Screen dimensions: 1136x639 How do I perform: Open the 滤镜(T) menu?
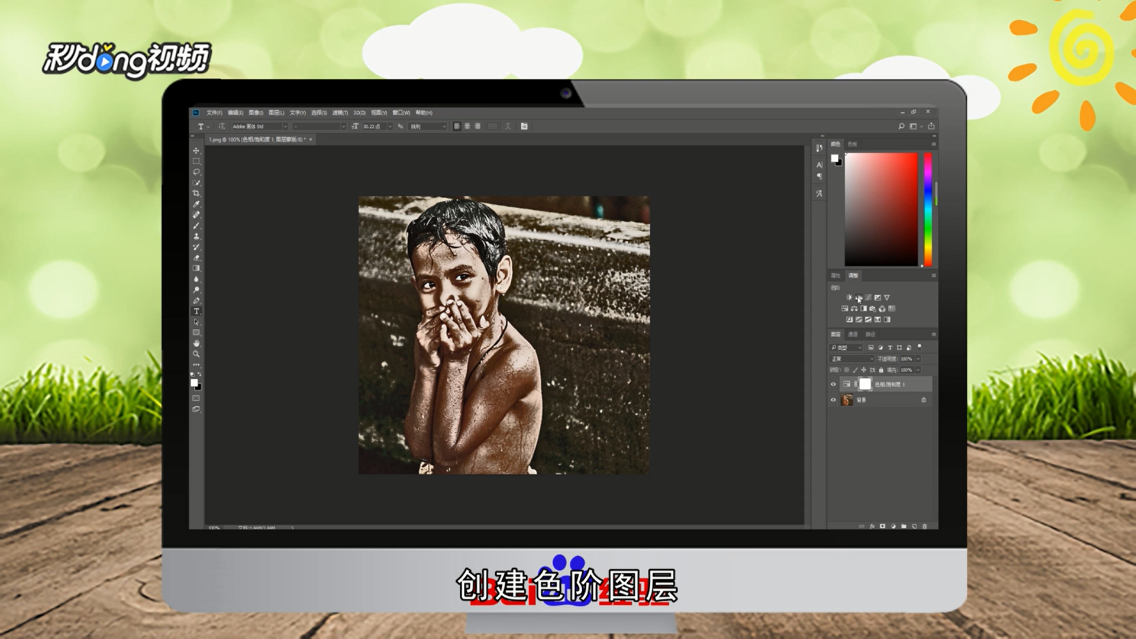coord(340,112)
